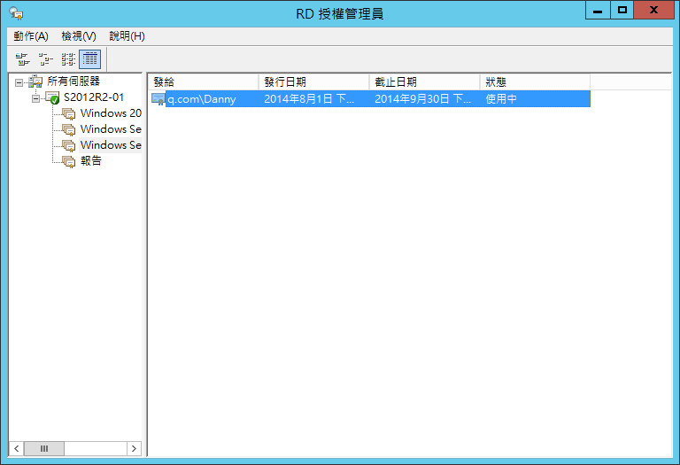Open the 說明(H) menu
Viewport: 680px width, 465px height.
pos(127,36)
